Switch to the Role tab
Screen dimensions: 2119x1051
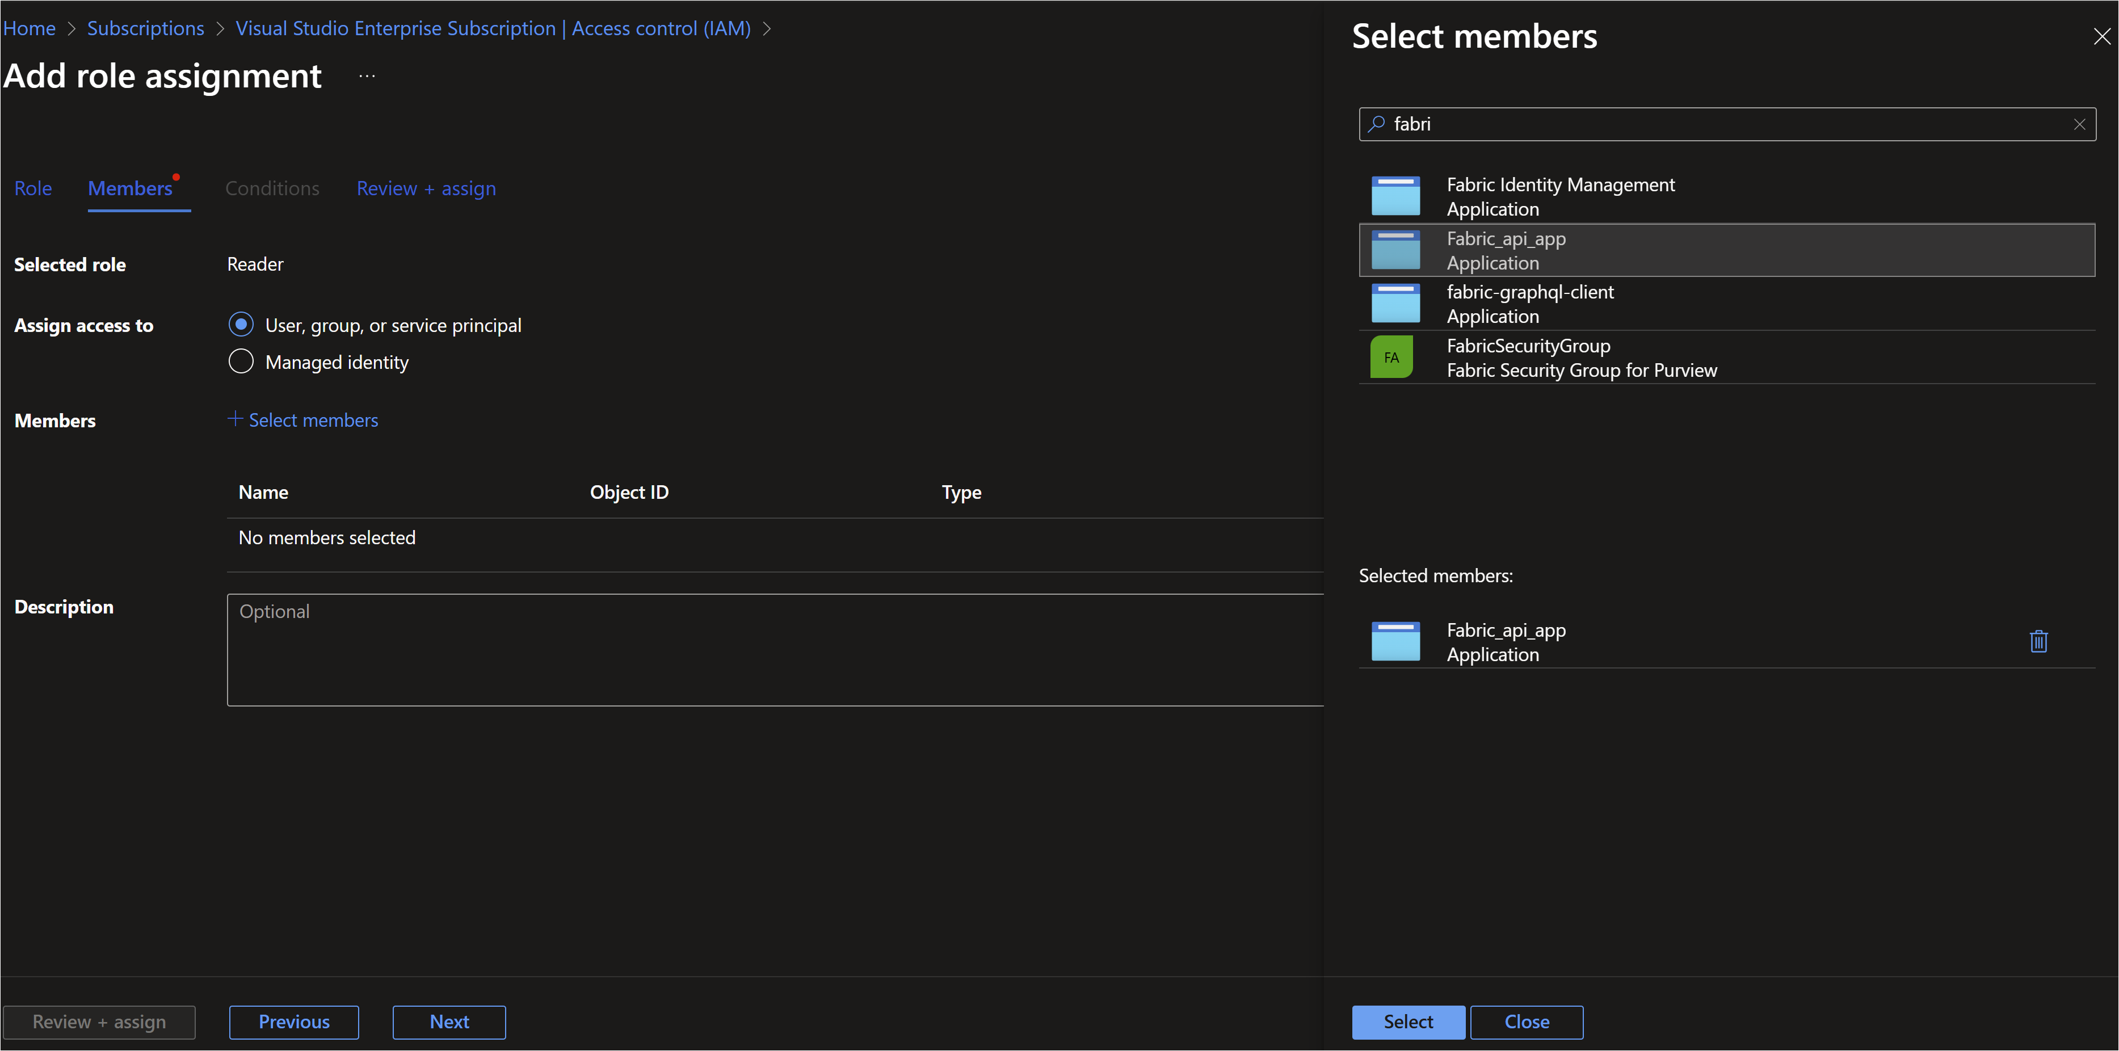click(x=33, y=188)
